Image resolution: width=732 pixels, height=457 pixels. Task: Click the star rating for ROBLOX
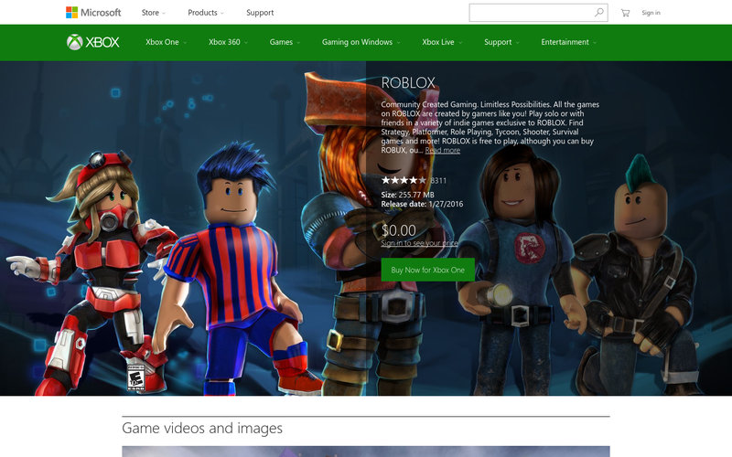click(404, 180)
